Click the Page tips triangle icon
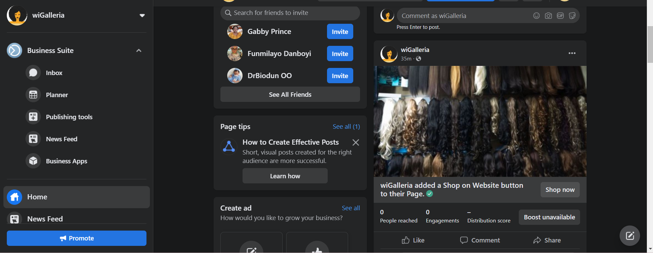Viewport: 653px width, 253px height. click(x=229, y=147)
